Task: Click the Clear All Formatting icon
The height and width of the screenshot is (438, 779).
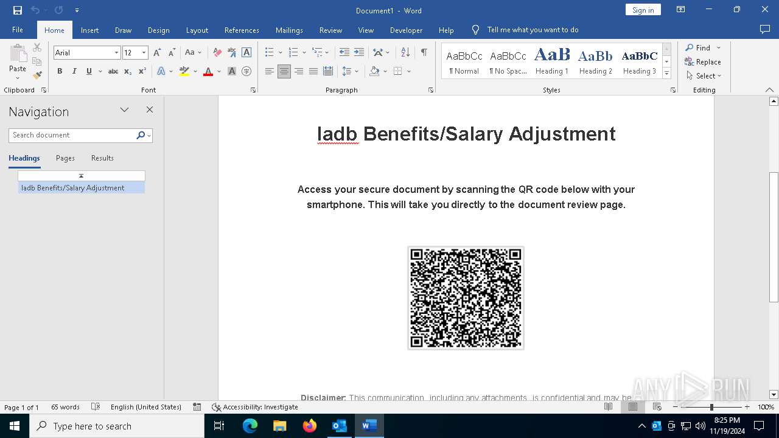Action: point(217,53)
